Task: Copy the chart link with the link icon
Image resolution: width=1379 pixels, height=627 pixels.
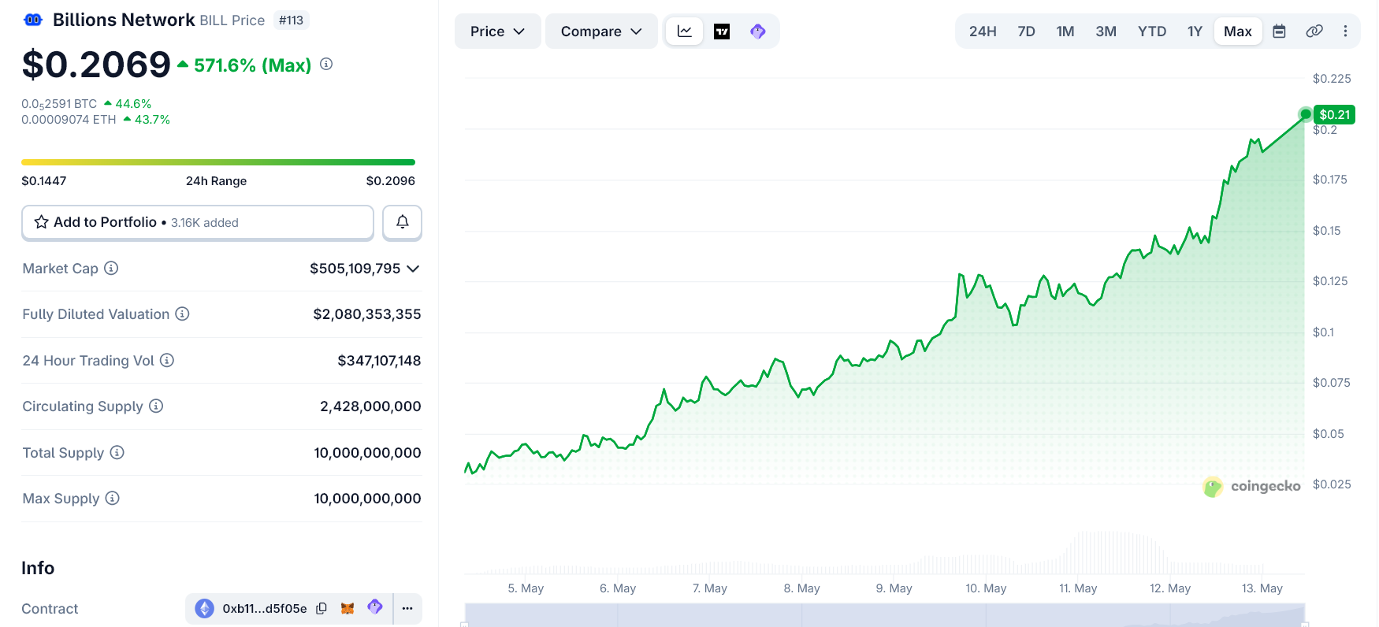Action: [x=1314, y=32]
